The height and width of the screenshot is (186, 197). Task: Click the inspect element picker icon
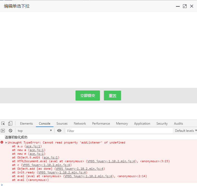pyautogui.click(x=3, y=123)
